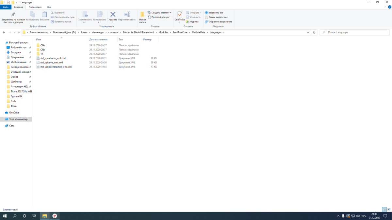Click the Удалить (delete) X icon

[x=113, y=14]
